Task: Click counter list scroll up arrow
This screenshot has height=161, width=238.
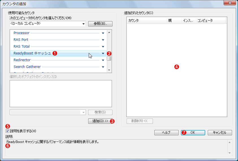Action: tap(109, 32)
